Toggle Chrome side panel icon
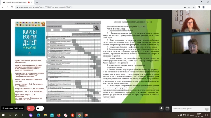 [199, 7]
